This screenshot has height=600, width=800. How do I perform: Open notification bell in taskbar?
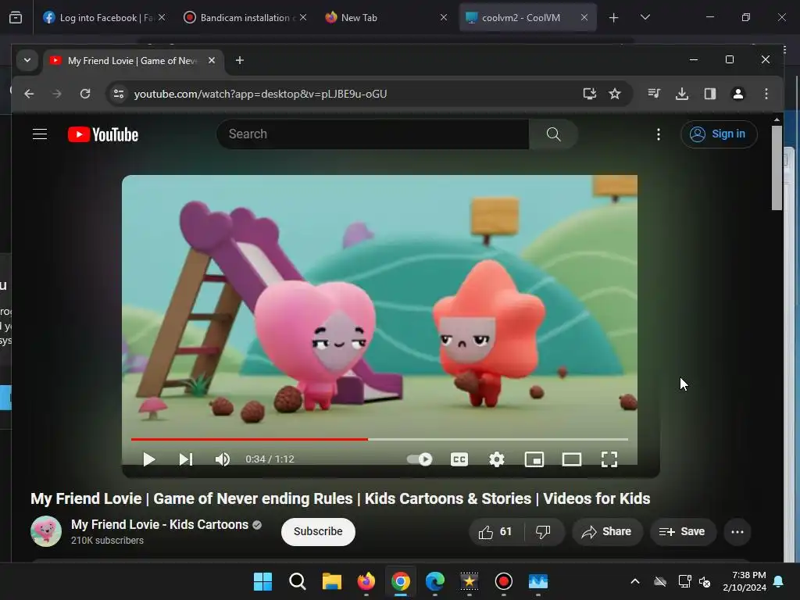(x=779, y=581)
